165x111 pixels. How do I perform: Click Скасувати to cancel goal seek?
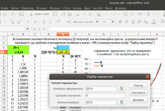click(x=138, y=93)
